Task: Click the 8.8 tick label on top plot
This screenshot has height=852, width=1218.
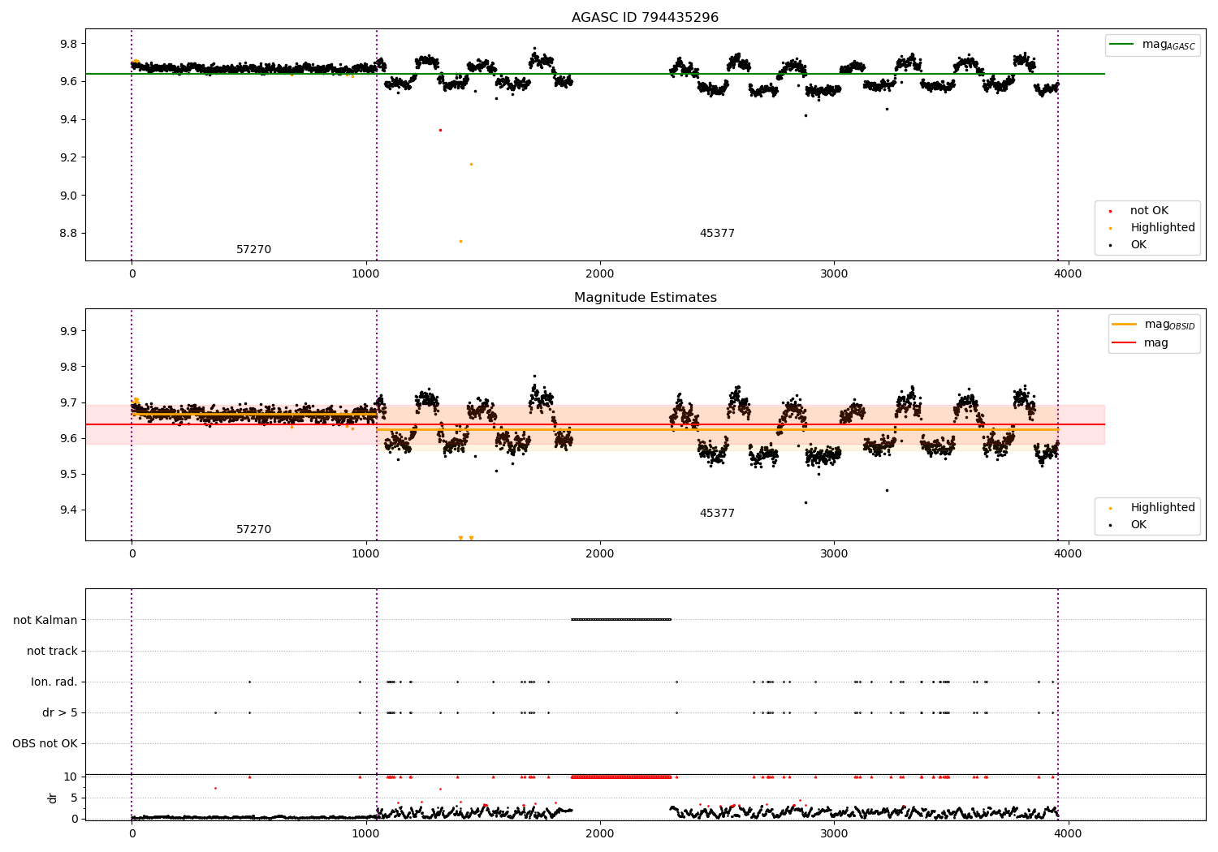Action: 69,234
